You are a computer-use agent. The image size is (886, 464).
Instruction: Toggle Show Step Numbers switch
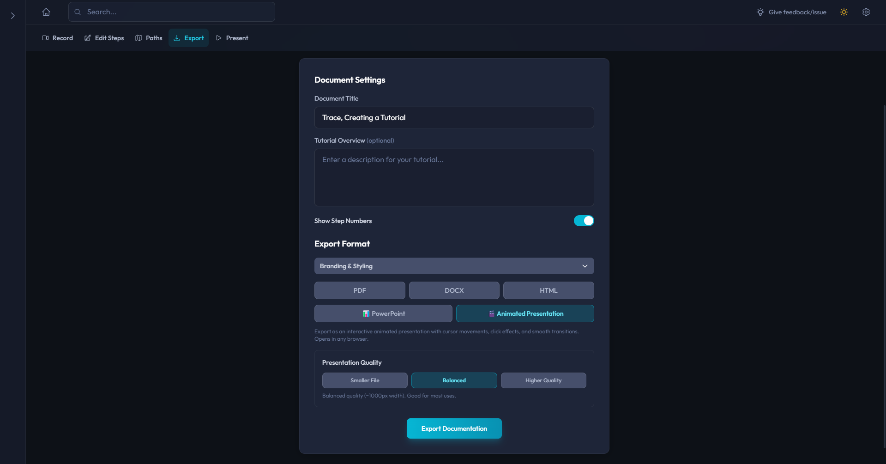pyautogui.click(x=584, y=221)
